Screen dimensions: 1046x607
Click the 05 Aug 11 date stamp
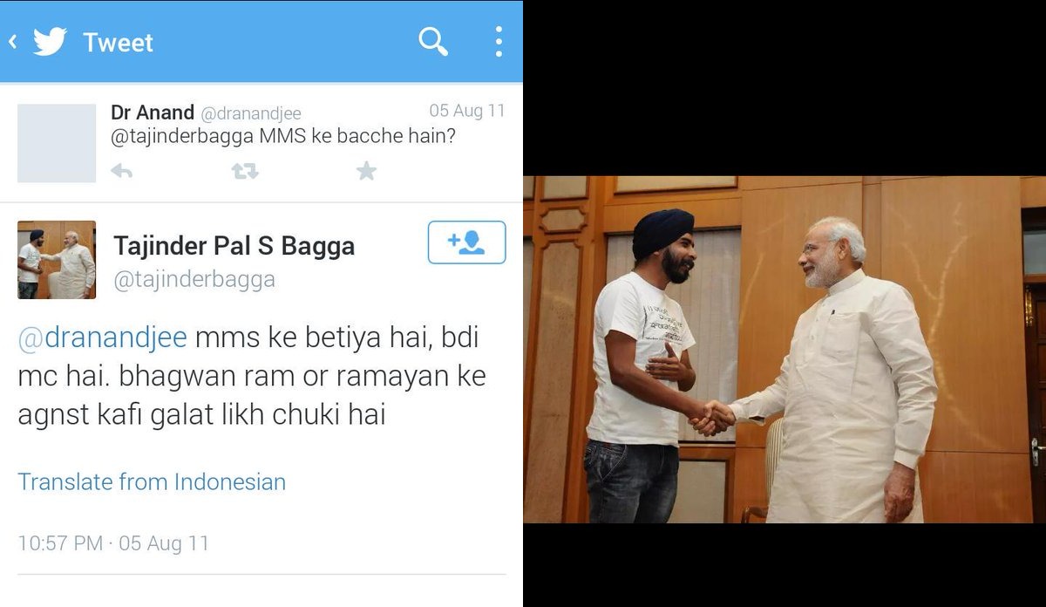(x=466, y=111)
